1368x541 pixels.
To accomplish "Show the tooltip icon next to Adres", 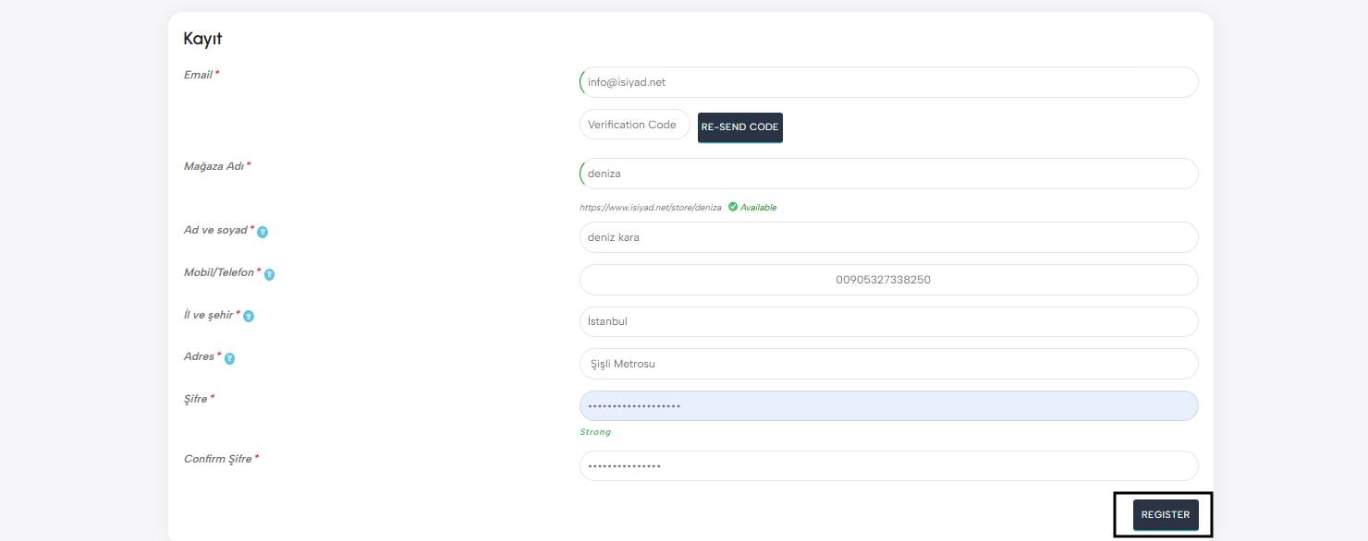I will pyautogui.click(x=229, y=358).
